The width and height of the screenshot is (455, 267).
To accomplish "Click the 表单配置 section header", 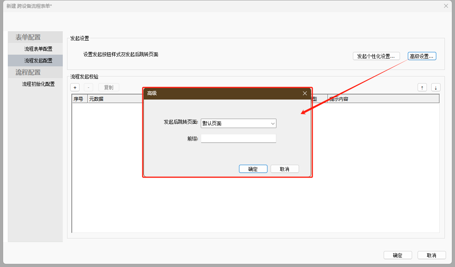I will tap(28, 37).
